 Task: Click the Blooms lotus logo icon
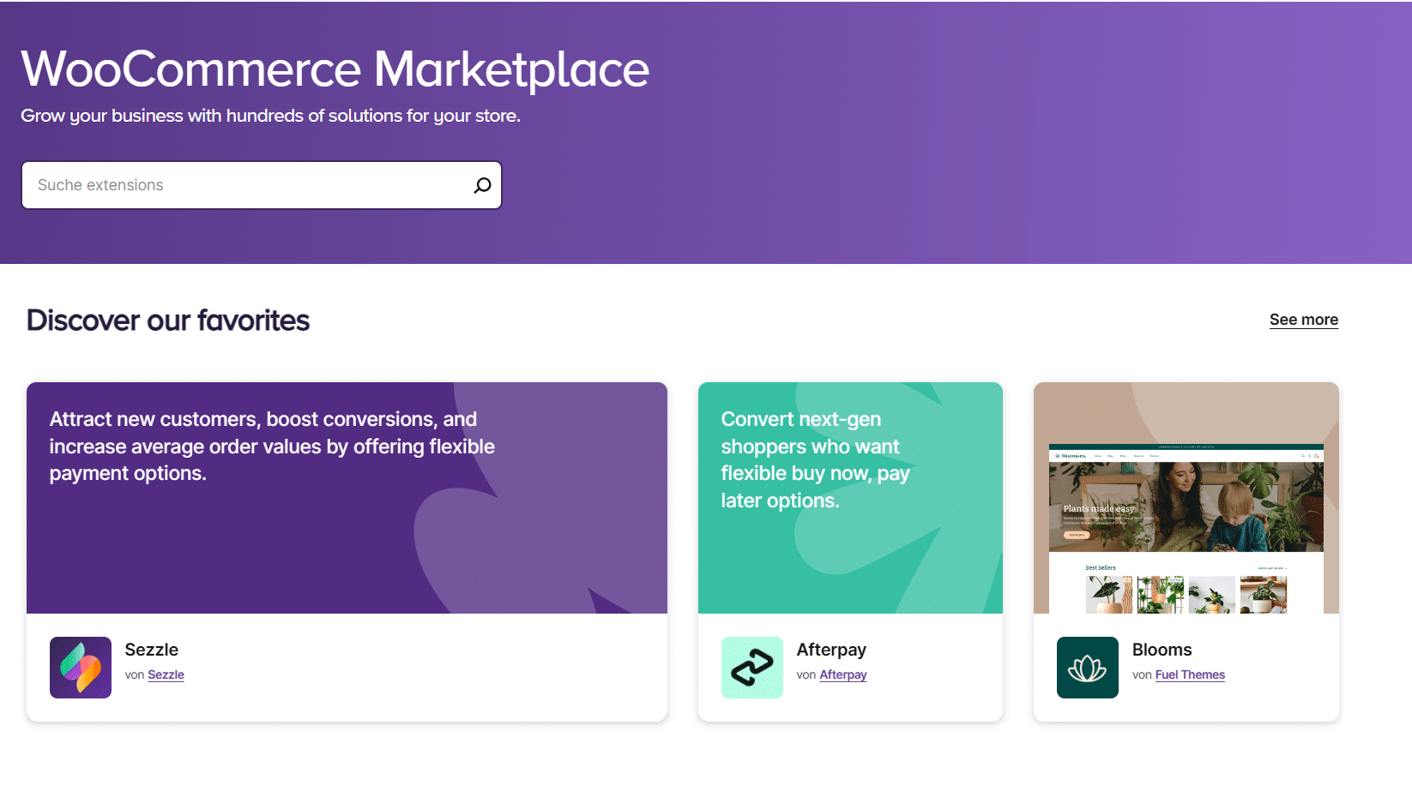click(x=1087, y=668)
